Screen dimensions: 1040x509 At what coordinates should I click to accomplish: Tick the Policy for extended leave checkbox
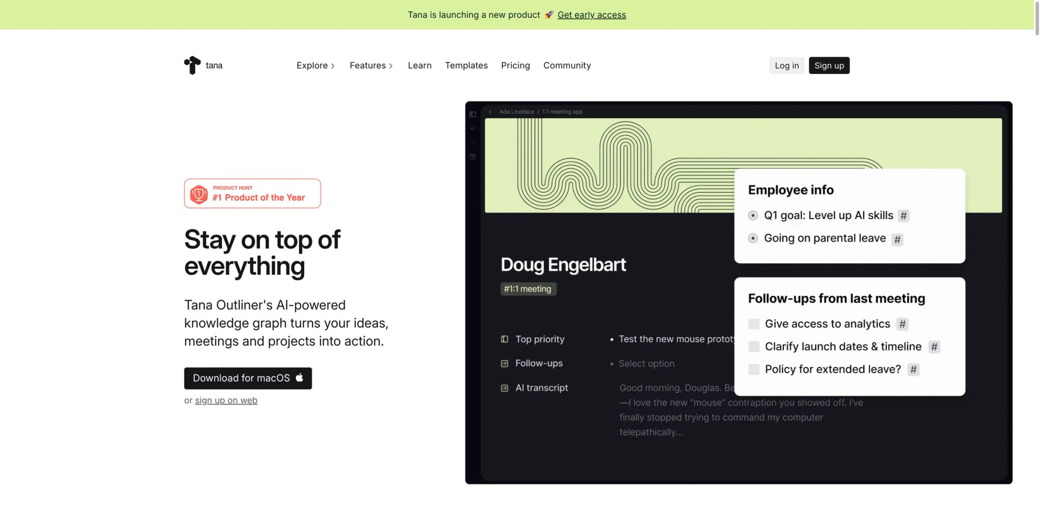pos(754,369)
